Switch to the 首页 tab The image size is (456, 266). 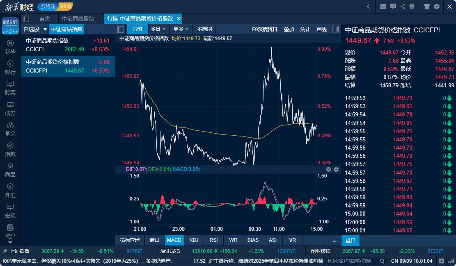[x=45, y=18]
